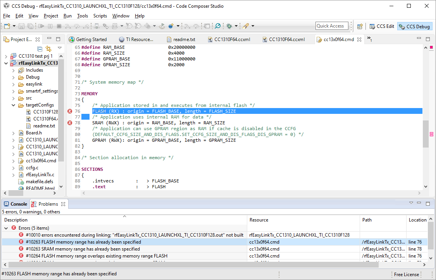The height and width of the screenshot is (280, 436).
Task: Click the search flashlight toolbar icon
Action: (246, 26)
